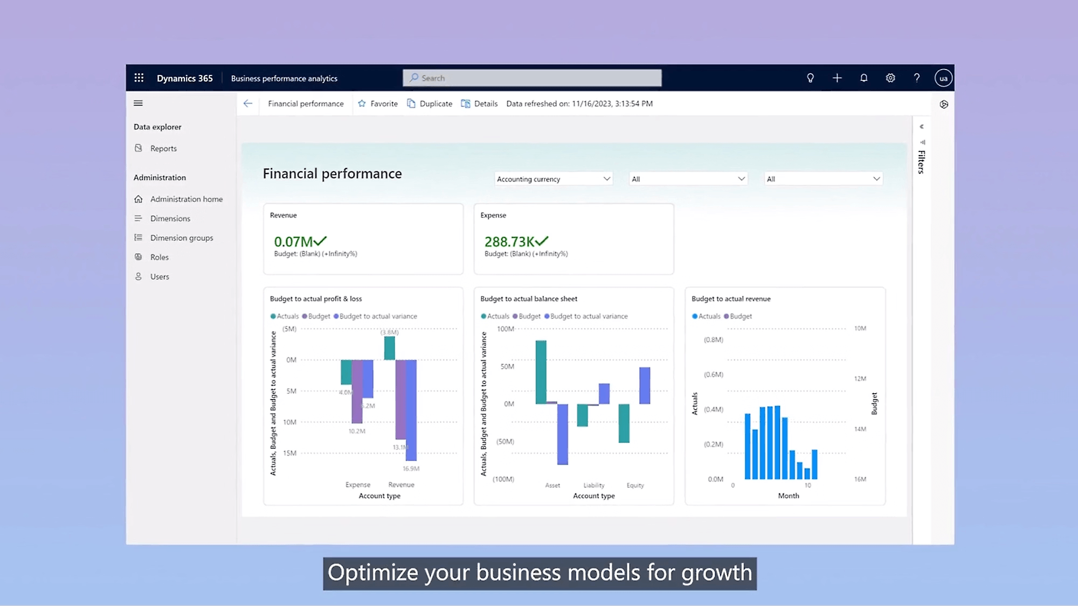The height and width of the screenshot is (606, 1078).
Task: Click inside the Search field
Action: click(x=532, y=78)
